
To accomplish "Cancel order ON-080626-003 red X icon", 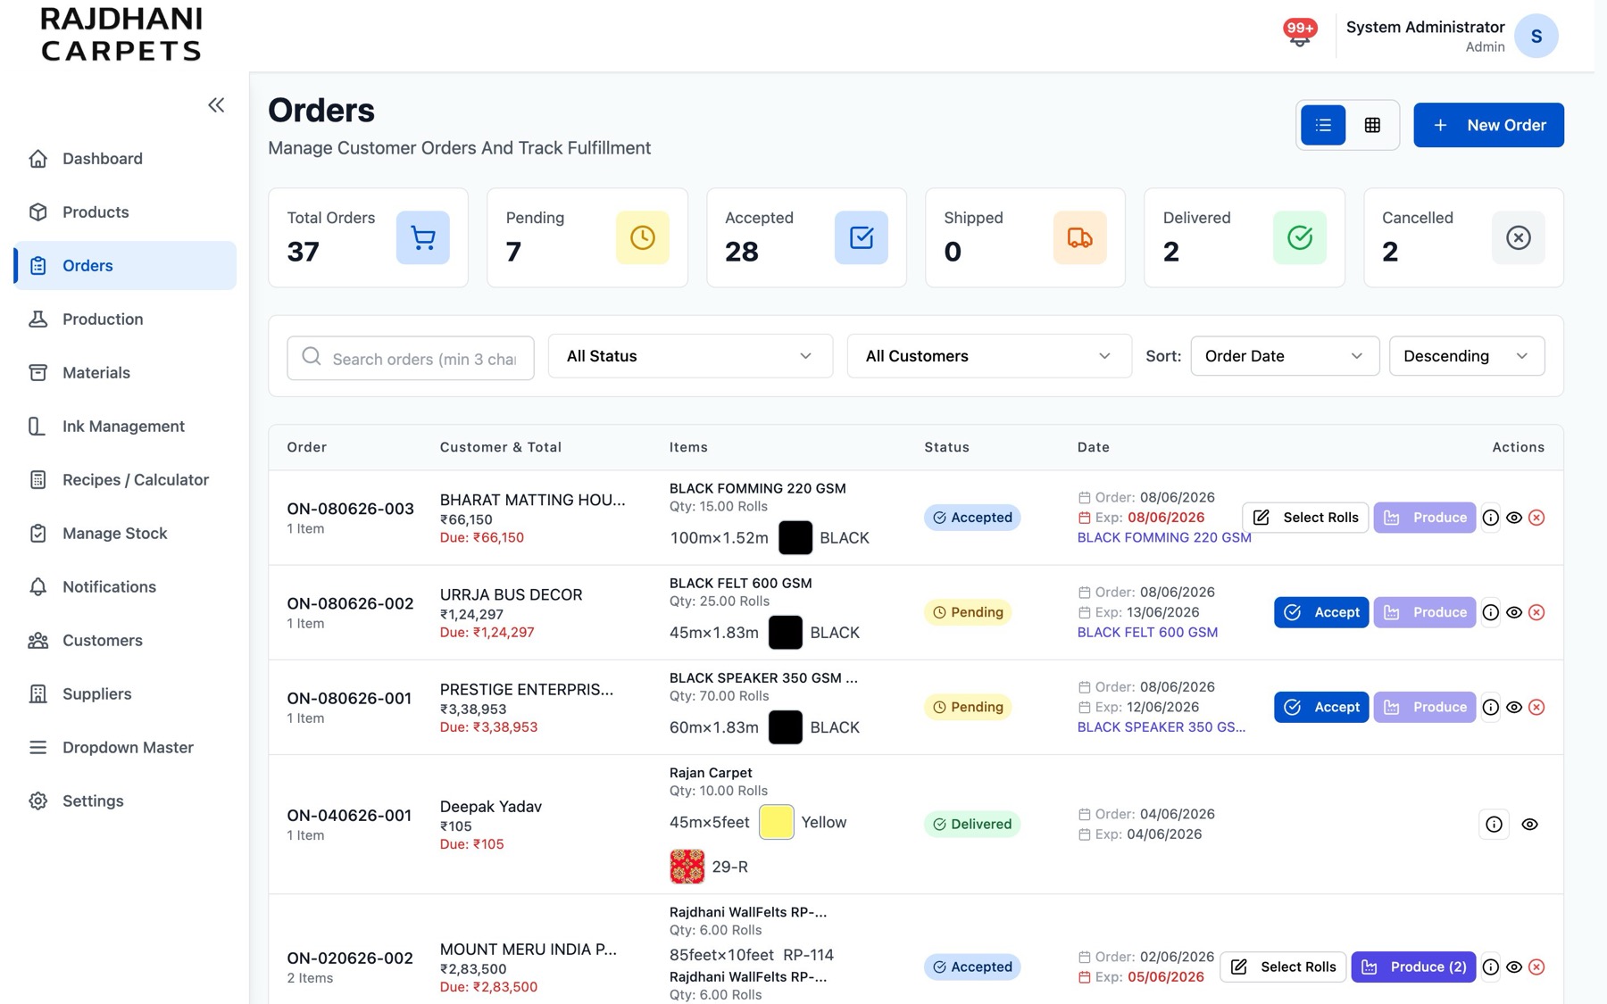I will (x=1536, y=518).
